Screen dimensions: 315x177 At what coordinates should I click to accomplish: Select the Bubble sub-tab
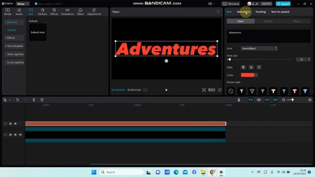[269, 21]
